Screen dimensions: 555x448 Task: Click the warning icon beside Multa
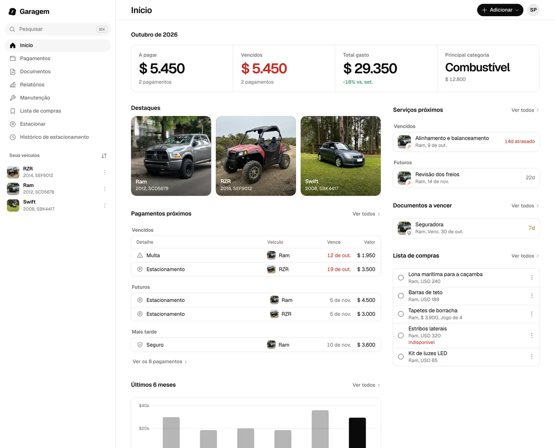(x=140, y=255)
